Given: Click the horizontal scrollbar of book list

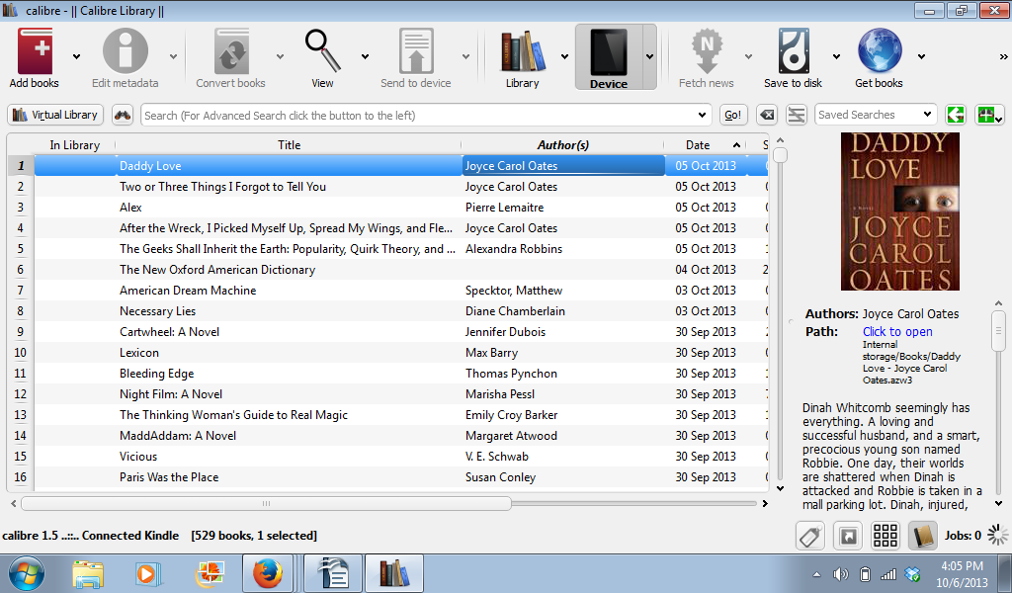Looking at the screenshot, I should 266,503.
